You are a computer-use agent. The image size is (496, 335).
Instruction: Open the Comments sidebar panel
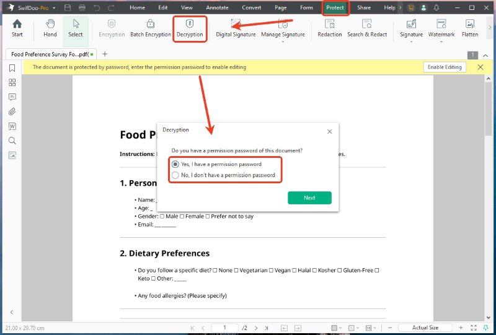click(12, 97)
